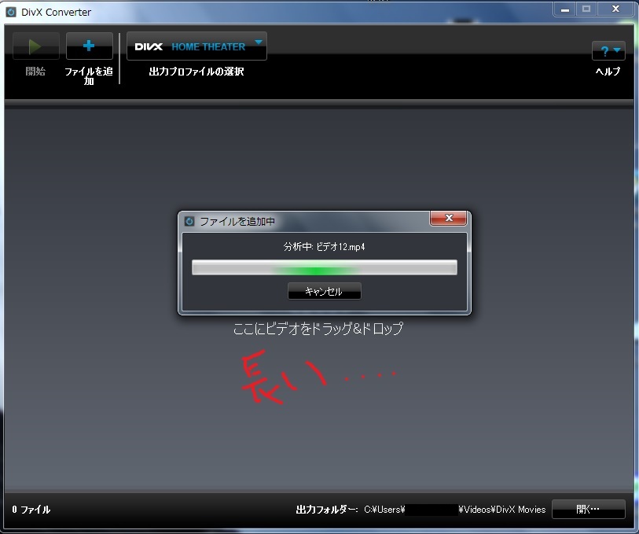Click the 出力フォルダー label
This screenshot has height=534, width=639.
[x=327, y=510]
